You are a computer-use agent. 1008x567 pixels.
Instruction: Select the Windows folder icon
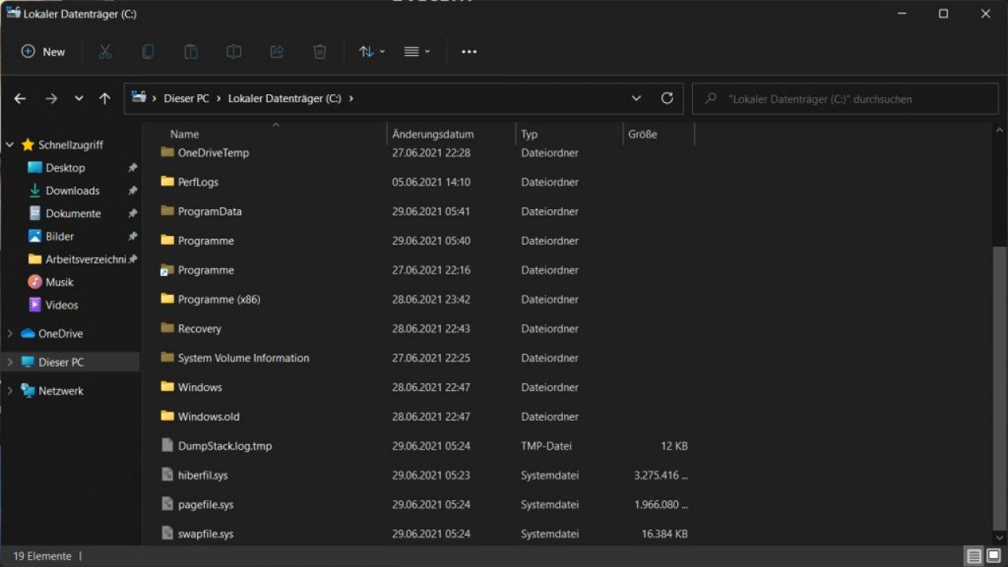(x=167, y=386)
